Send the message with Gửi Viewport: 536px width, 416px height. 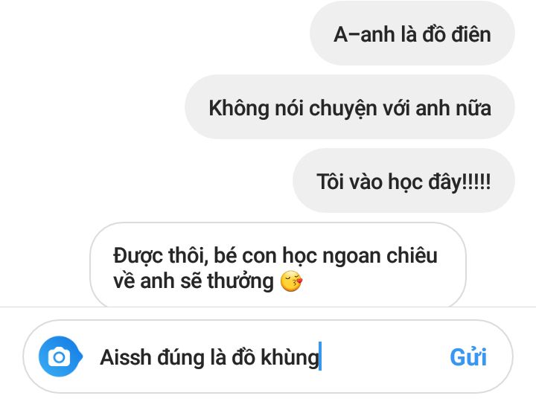click(468, 357)
